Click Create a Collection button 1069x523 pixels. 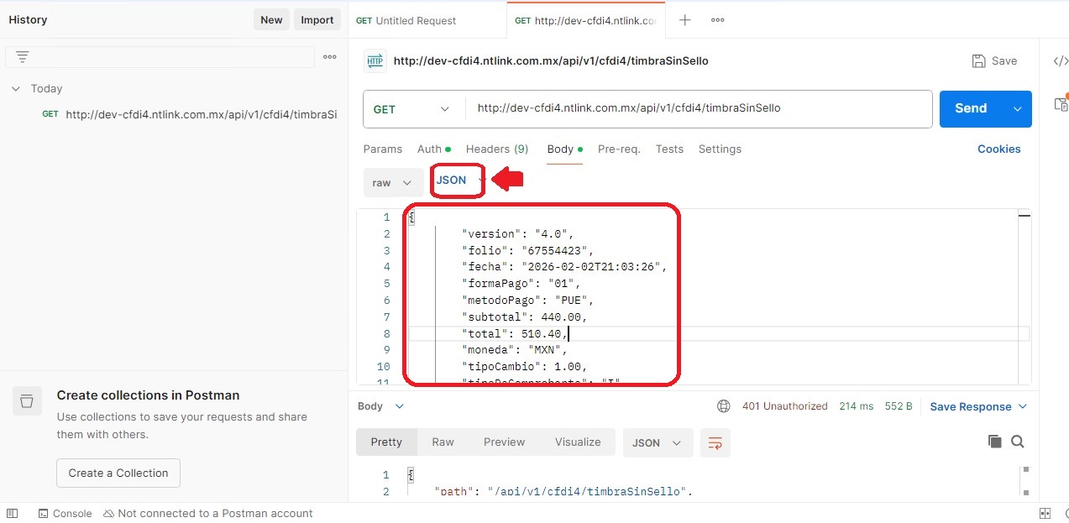pos(118,473)
